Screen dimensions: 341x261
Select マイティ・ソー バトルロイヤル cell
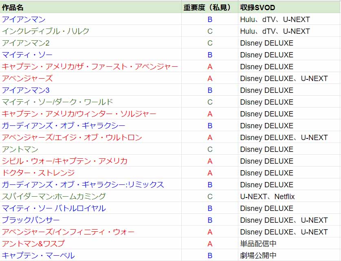pyautogui.click(x=91, y=208)
